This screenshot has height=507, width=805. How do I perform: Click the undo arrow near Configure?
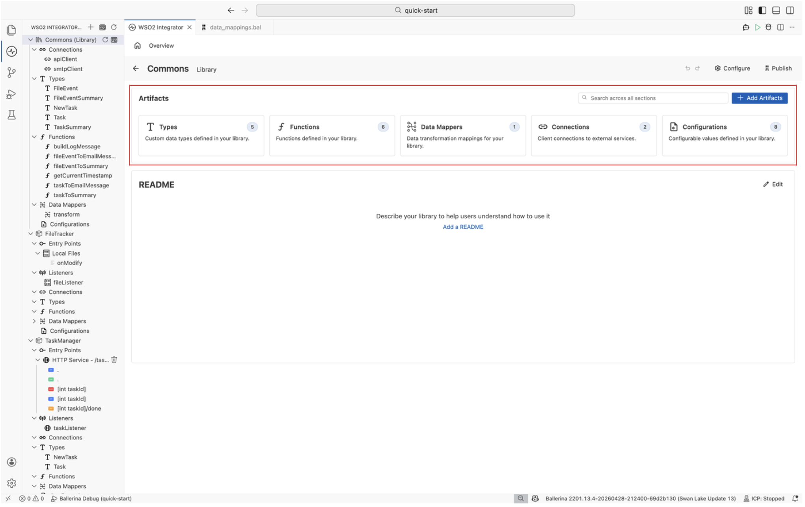(x=688, y=68)
